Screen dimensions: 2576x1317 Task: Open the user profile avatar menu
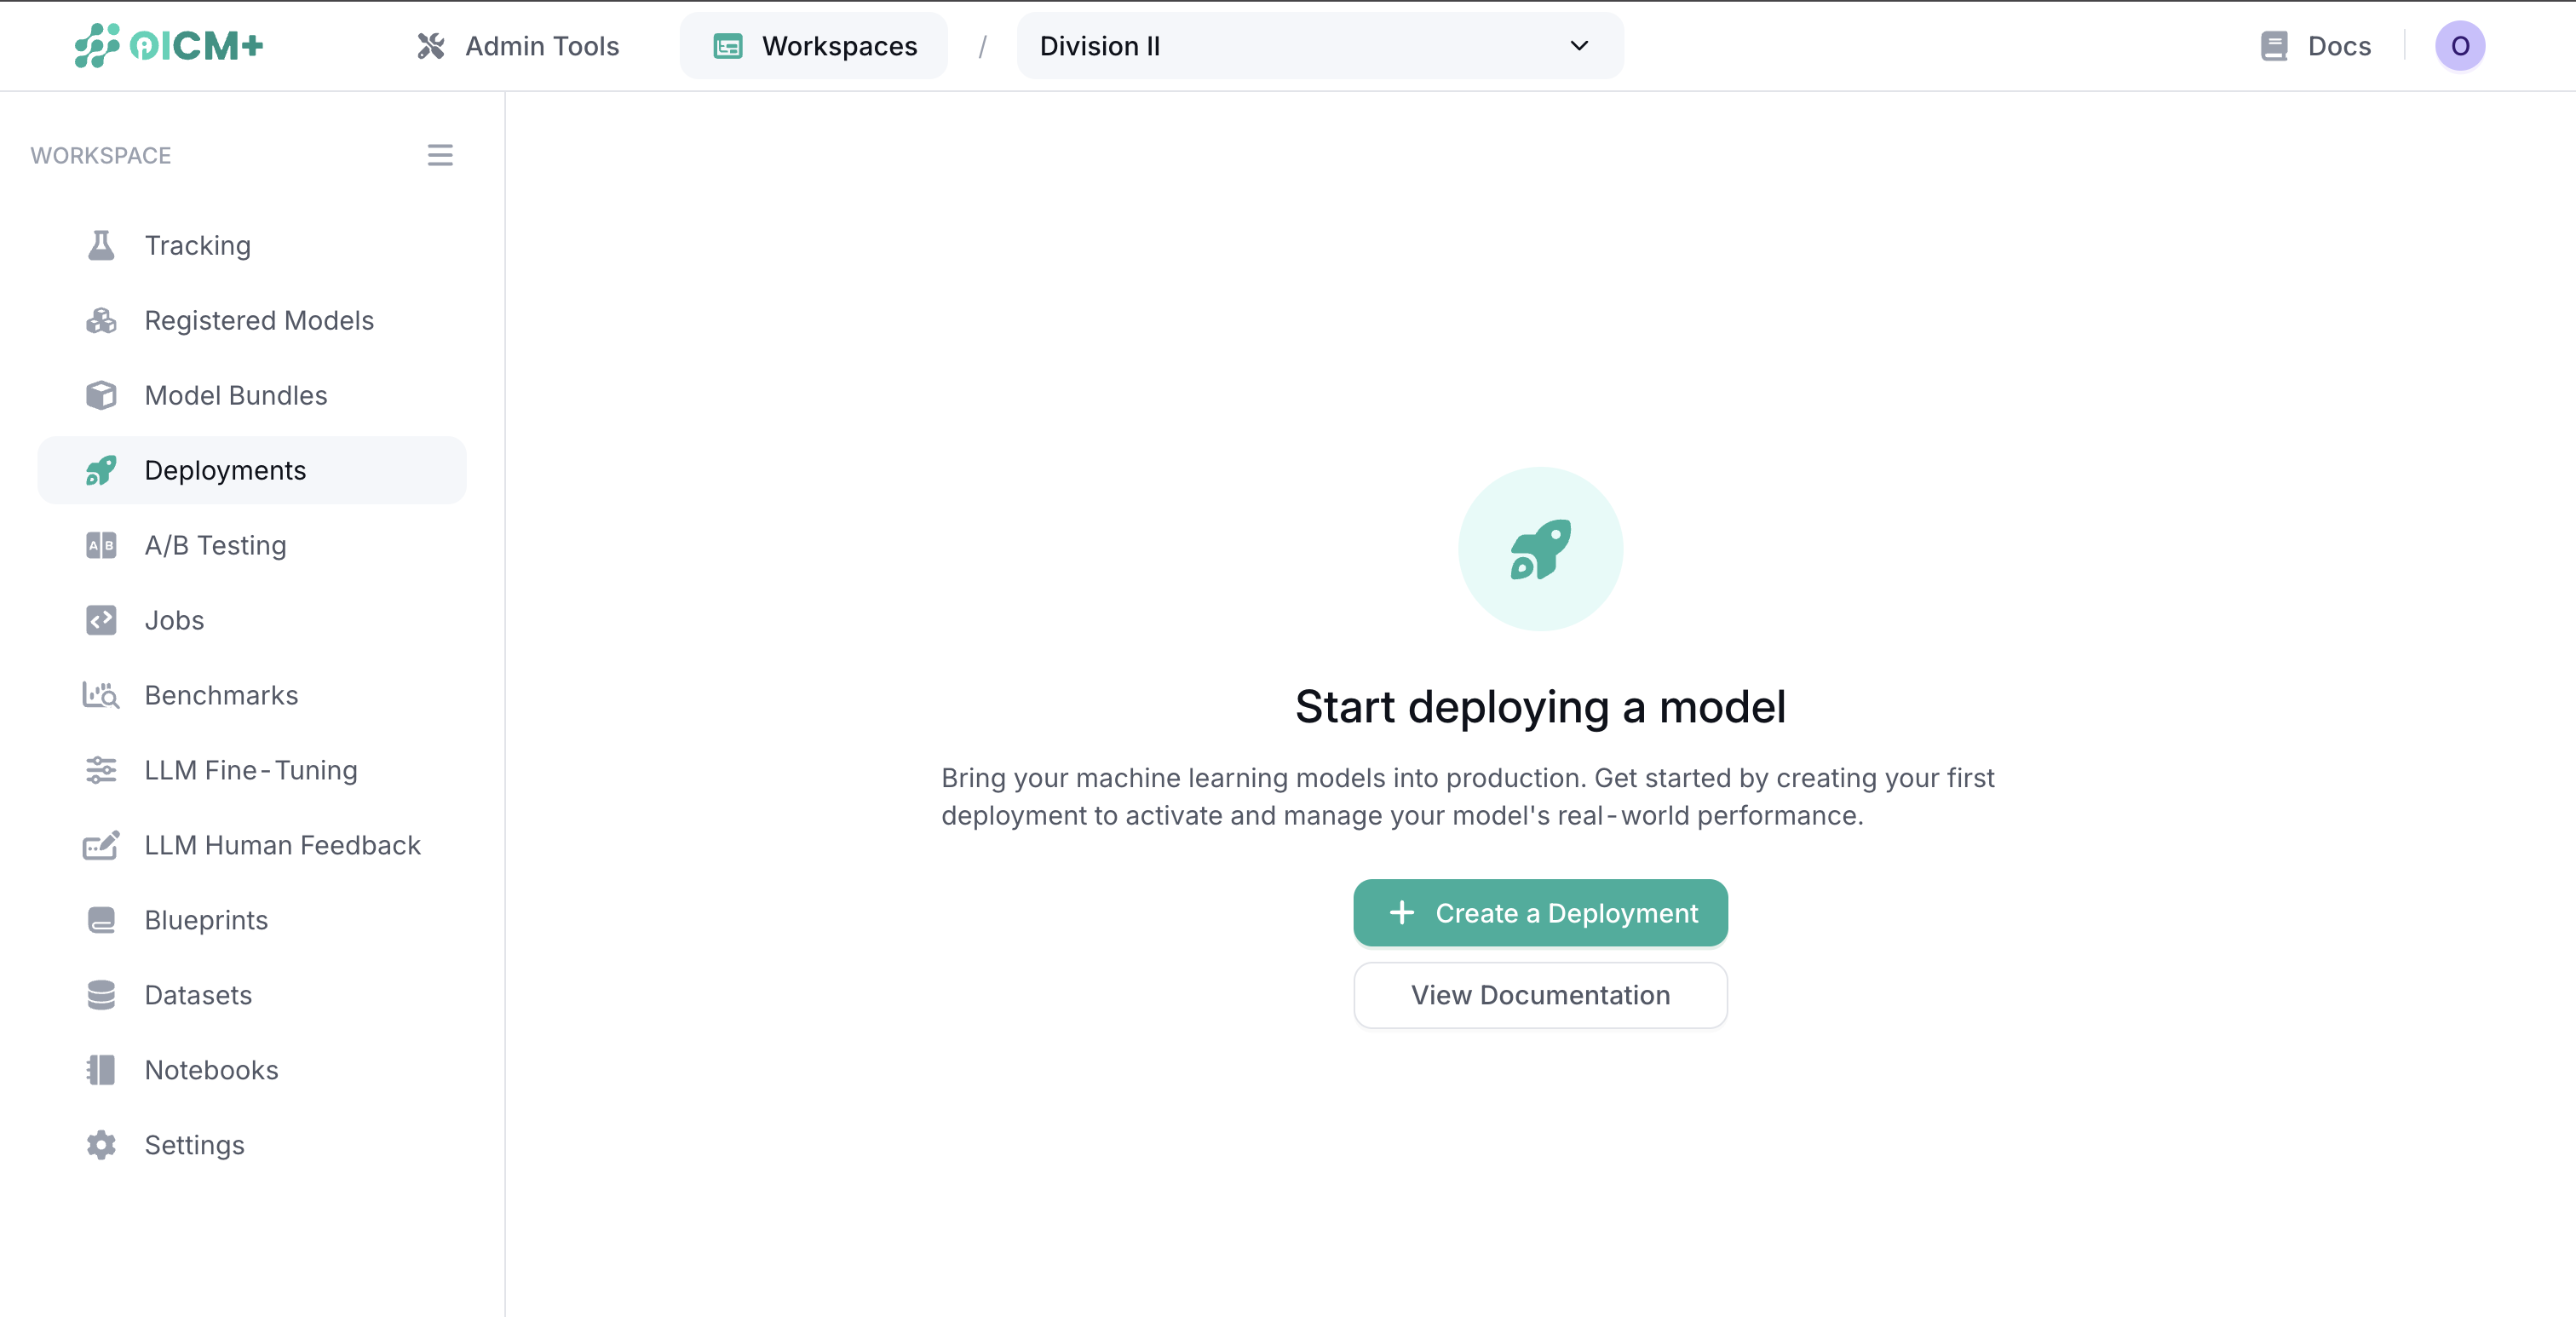(2460, 45)
